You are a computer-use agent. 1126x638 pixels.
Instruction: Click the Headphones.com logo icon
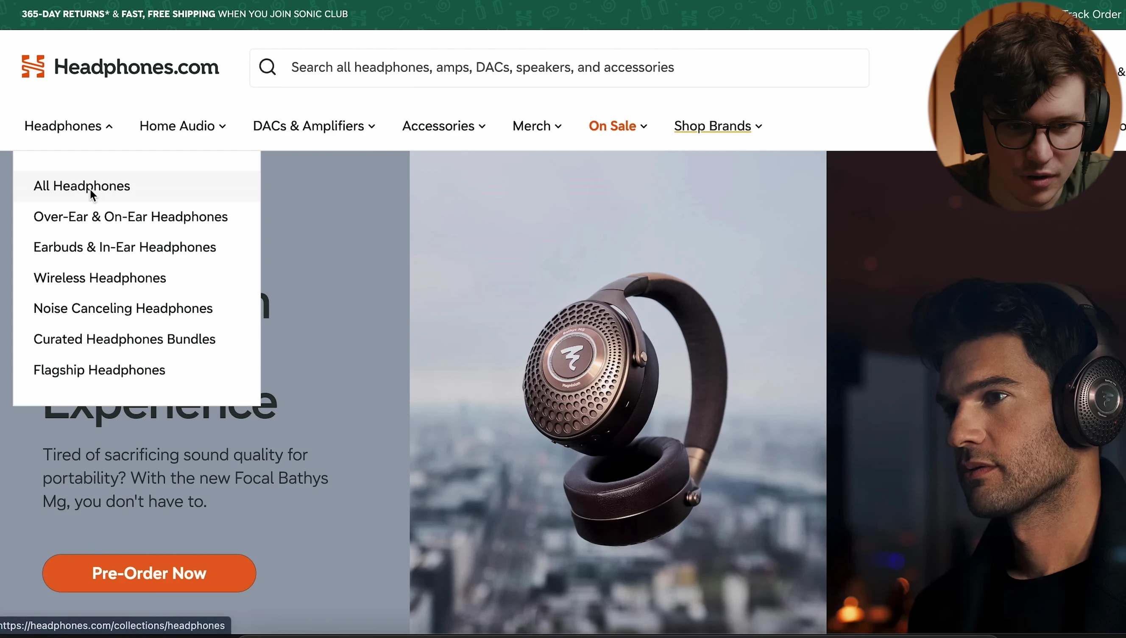[x=33, y=67]
